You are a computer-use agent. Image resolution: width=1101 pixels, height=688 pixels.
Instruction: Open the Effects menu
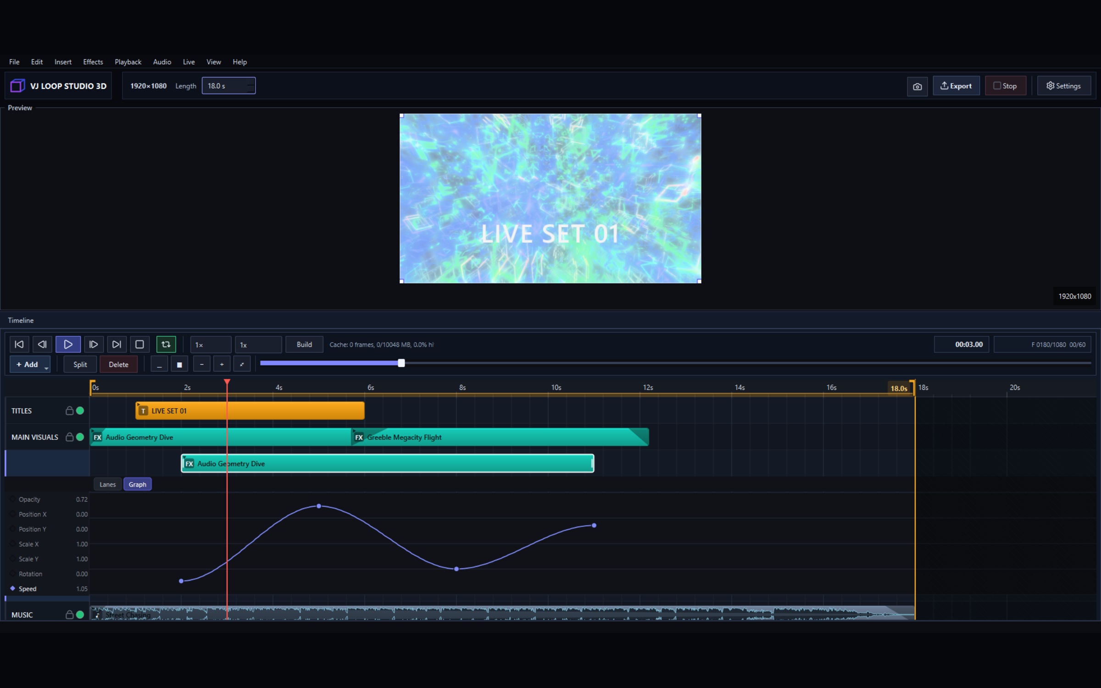(x=93, y=62)
